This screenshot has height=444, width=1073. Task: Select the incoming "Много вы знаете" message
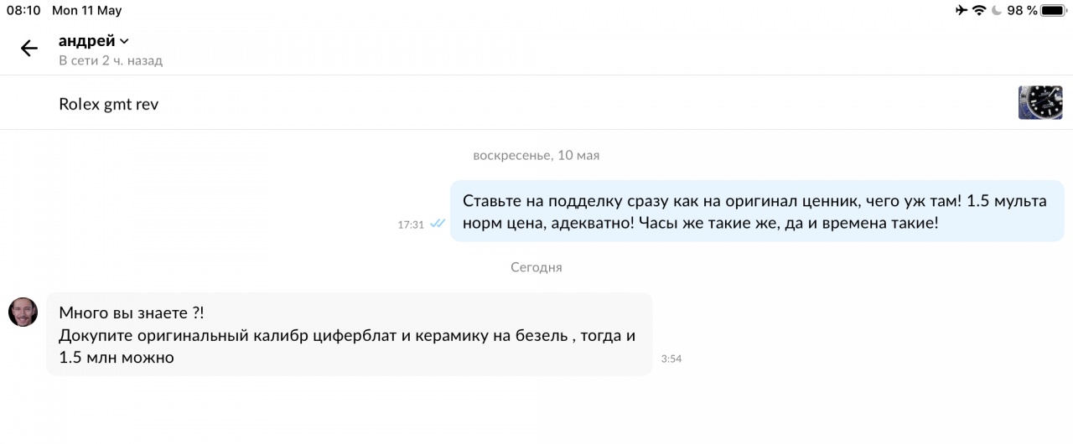point(348,334)
